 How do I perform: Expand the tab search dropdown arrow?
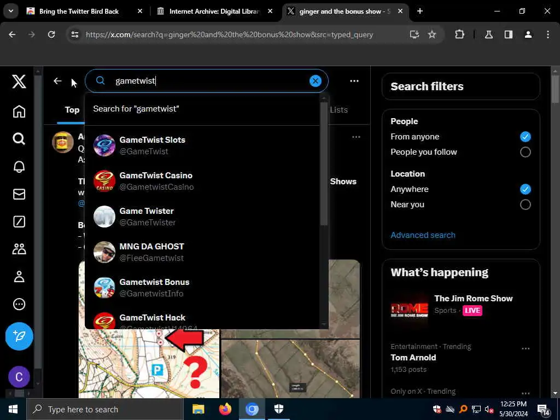click(x=11, y=11)
